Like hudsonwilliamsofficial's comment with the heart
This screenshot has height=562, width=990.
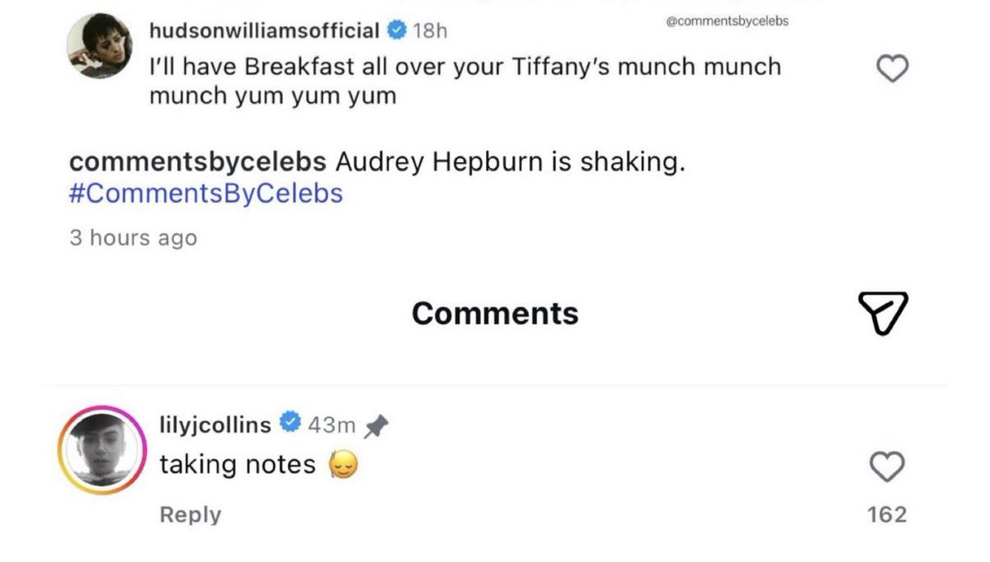click(891, 69)
